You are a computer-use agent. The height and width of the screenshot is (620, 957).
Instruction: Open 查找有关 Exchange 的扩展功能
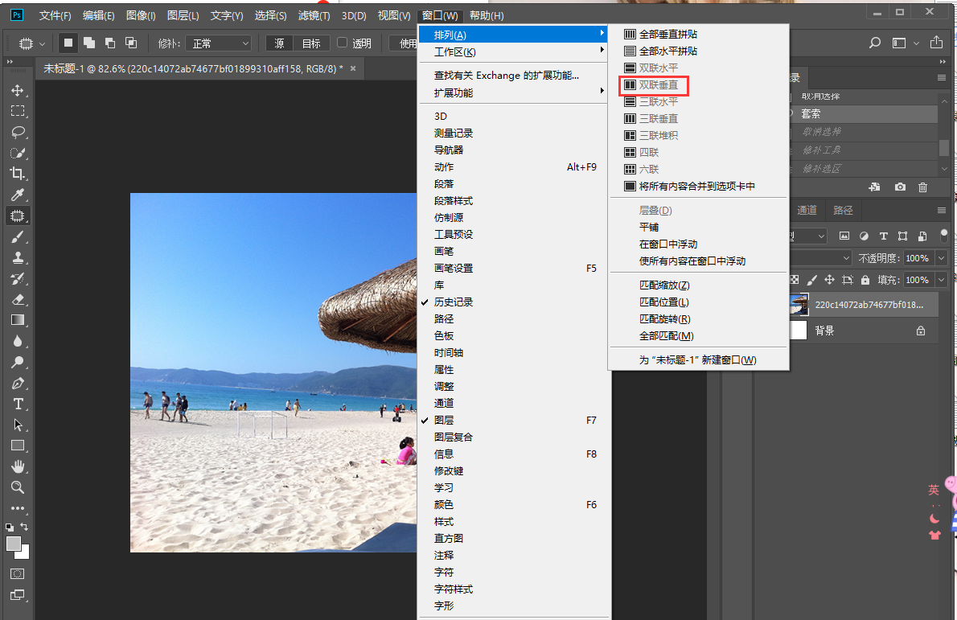point(507,76)
